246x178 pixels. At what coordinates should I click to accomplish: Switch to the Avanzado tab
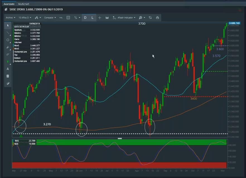(9, 4)
